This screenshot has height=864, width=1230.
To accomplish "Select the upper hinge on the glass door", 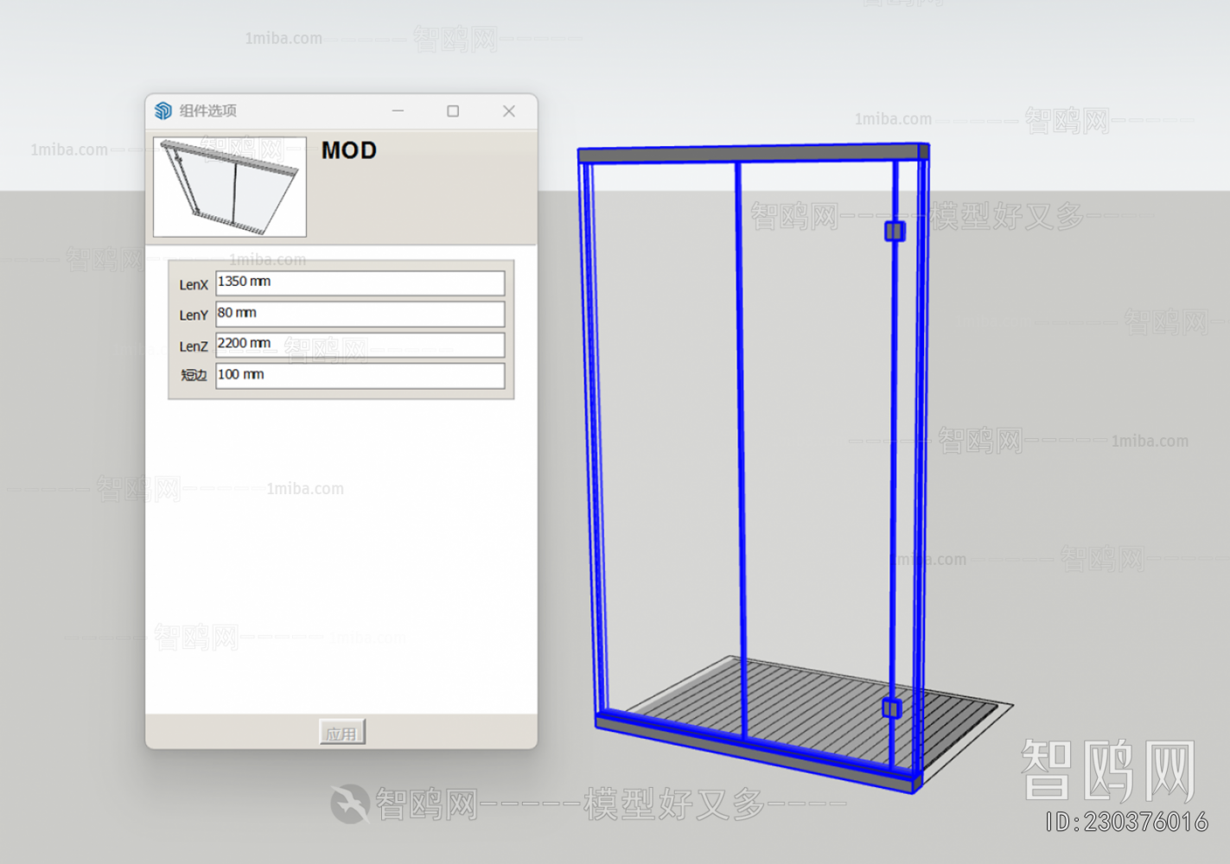I will tap(895, 232).
